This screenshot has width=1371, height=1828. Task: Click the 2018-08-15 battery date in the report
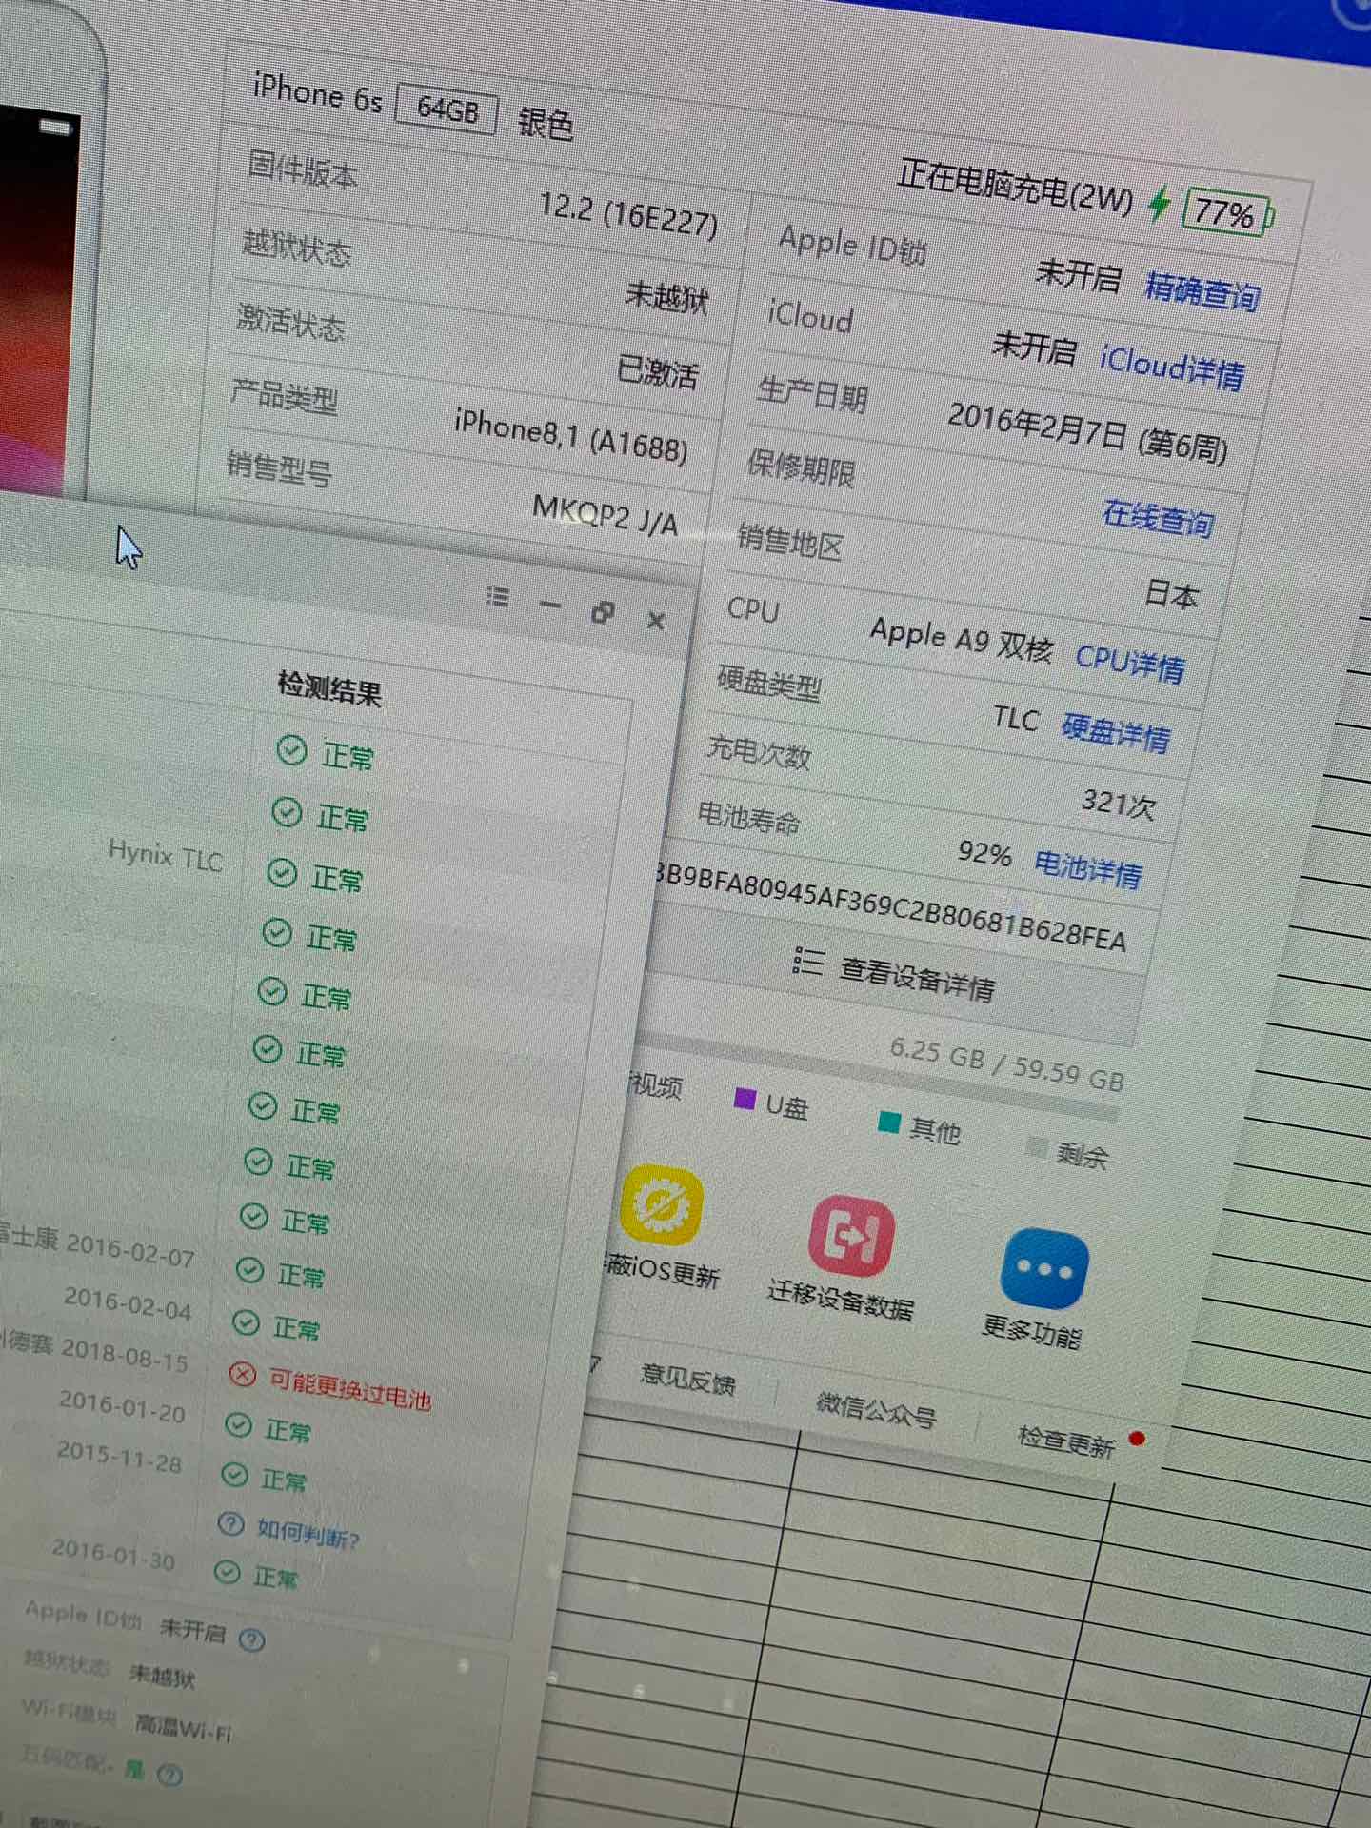point(125,1355)
